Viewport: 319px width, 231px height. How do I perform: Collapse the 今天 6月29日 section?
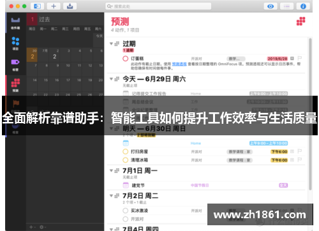click(111, 79)
